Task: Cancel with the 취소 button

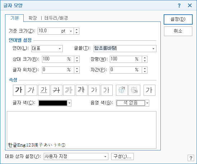Action: pos(178,31)
